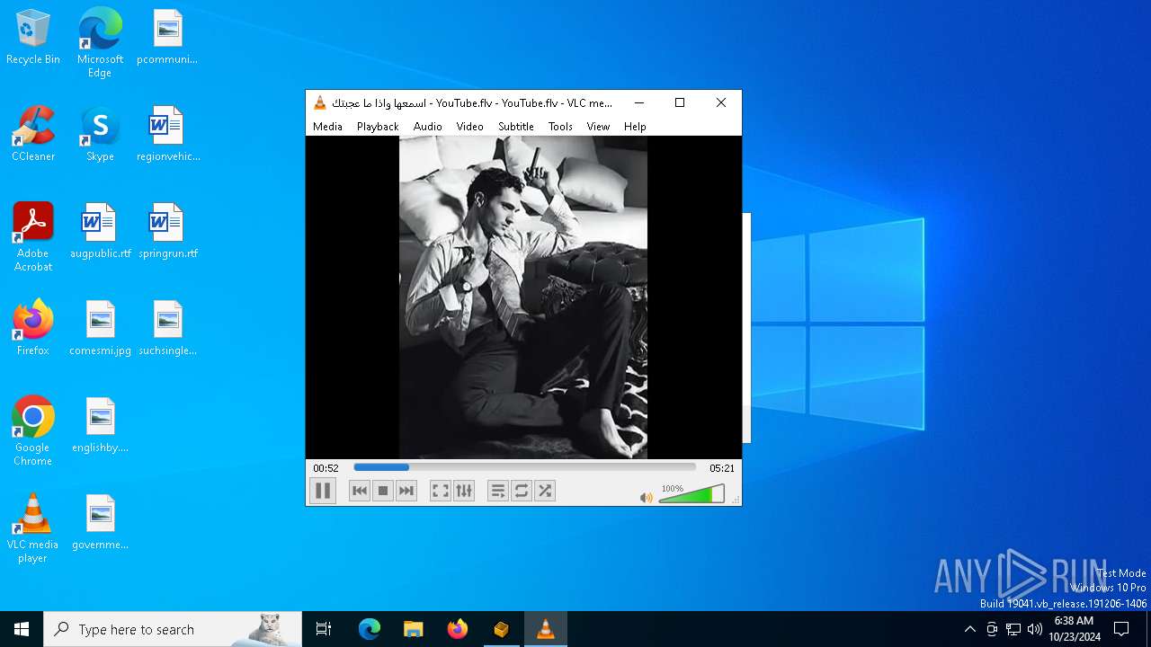1151x647 pixels.
Task: Open the network tray icon
Action: pos(1013,629)
